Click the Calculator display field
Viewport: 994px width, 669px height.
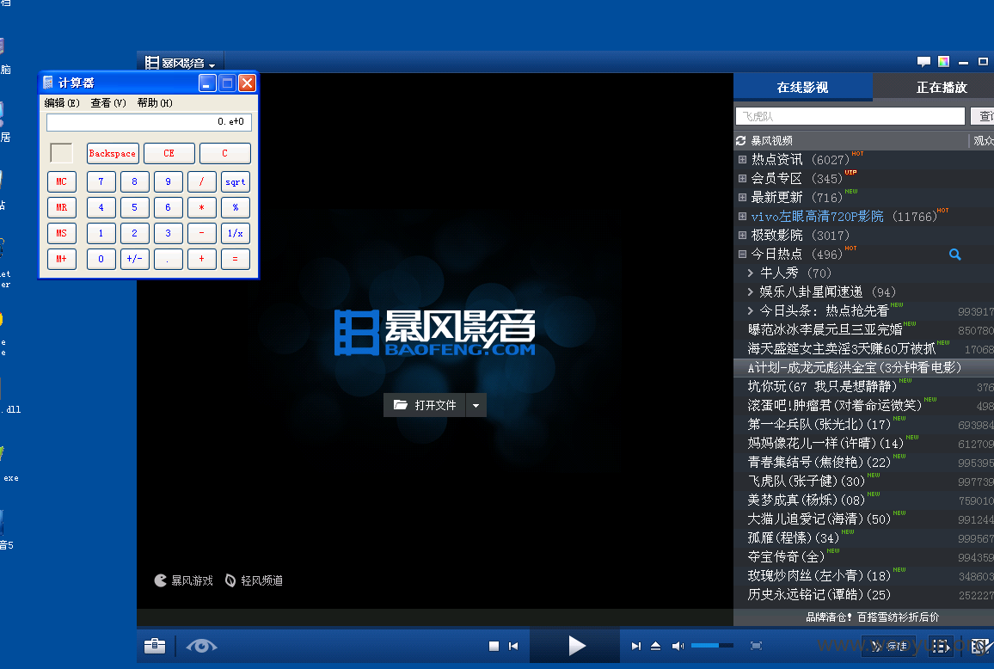point(149,122)
